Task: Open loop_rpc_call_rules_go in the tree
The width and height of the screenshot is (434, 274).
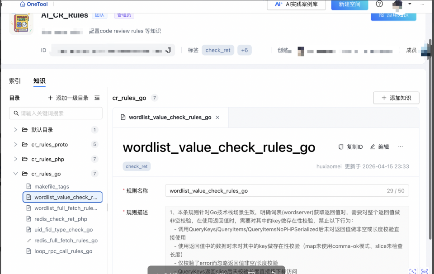Action: [62, 251]
